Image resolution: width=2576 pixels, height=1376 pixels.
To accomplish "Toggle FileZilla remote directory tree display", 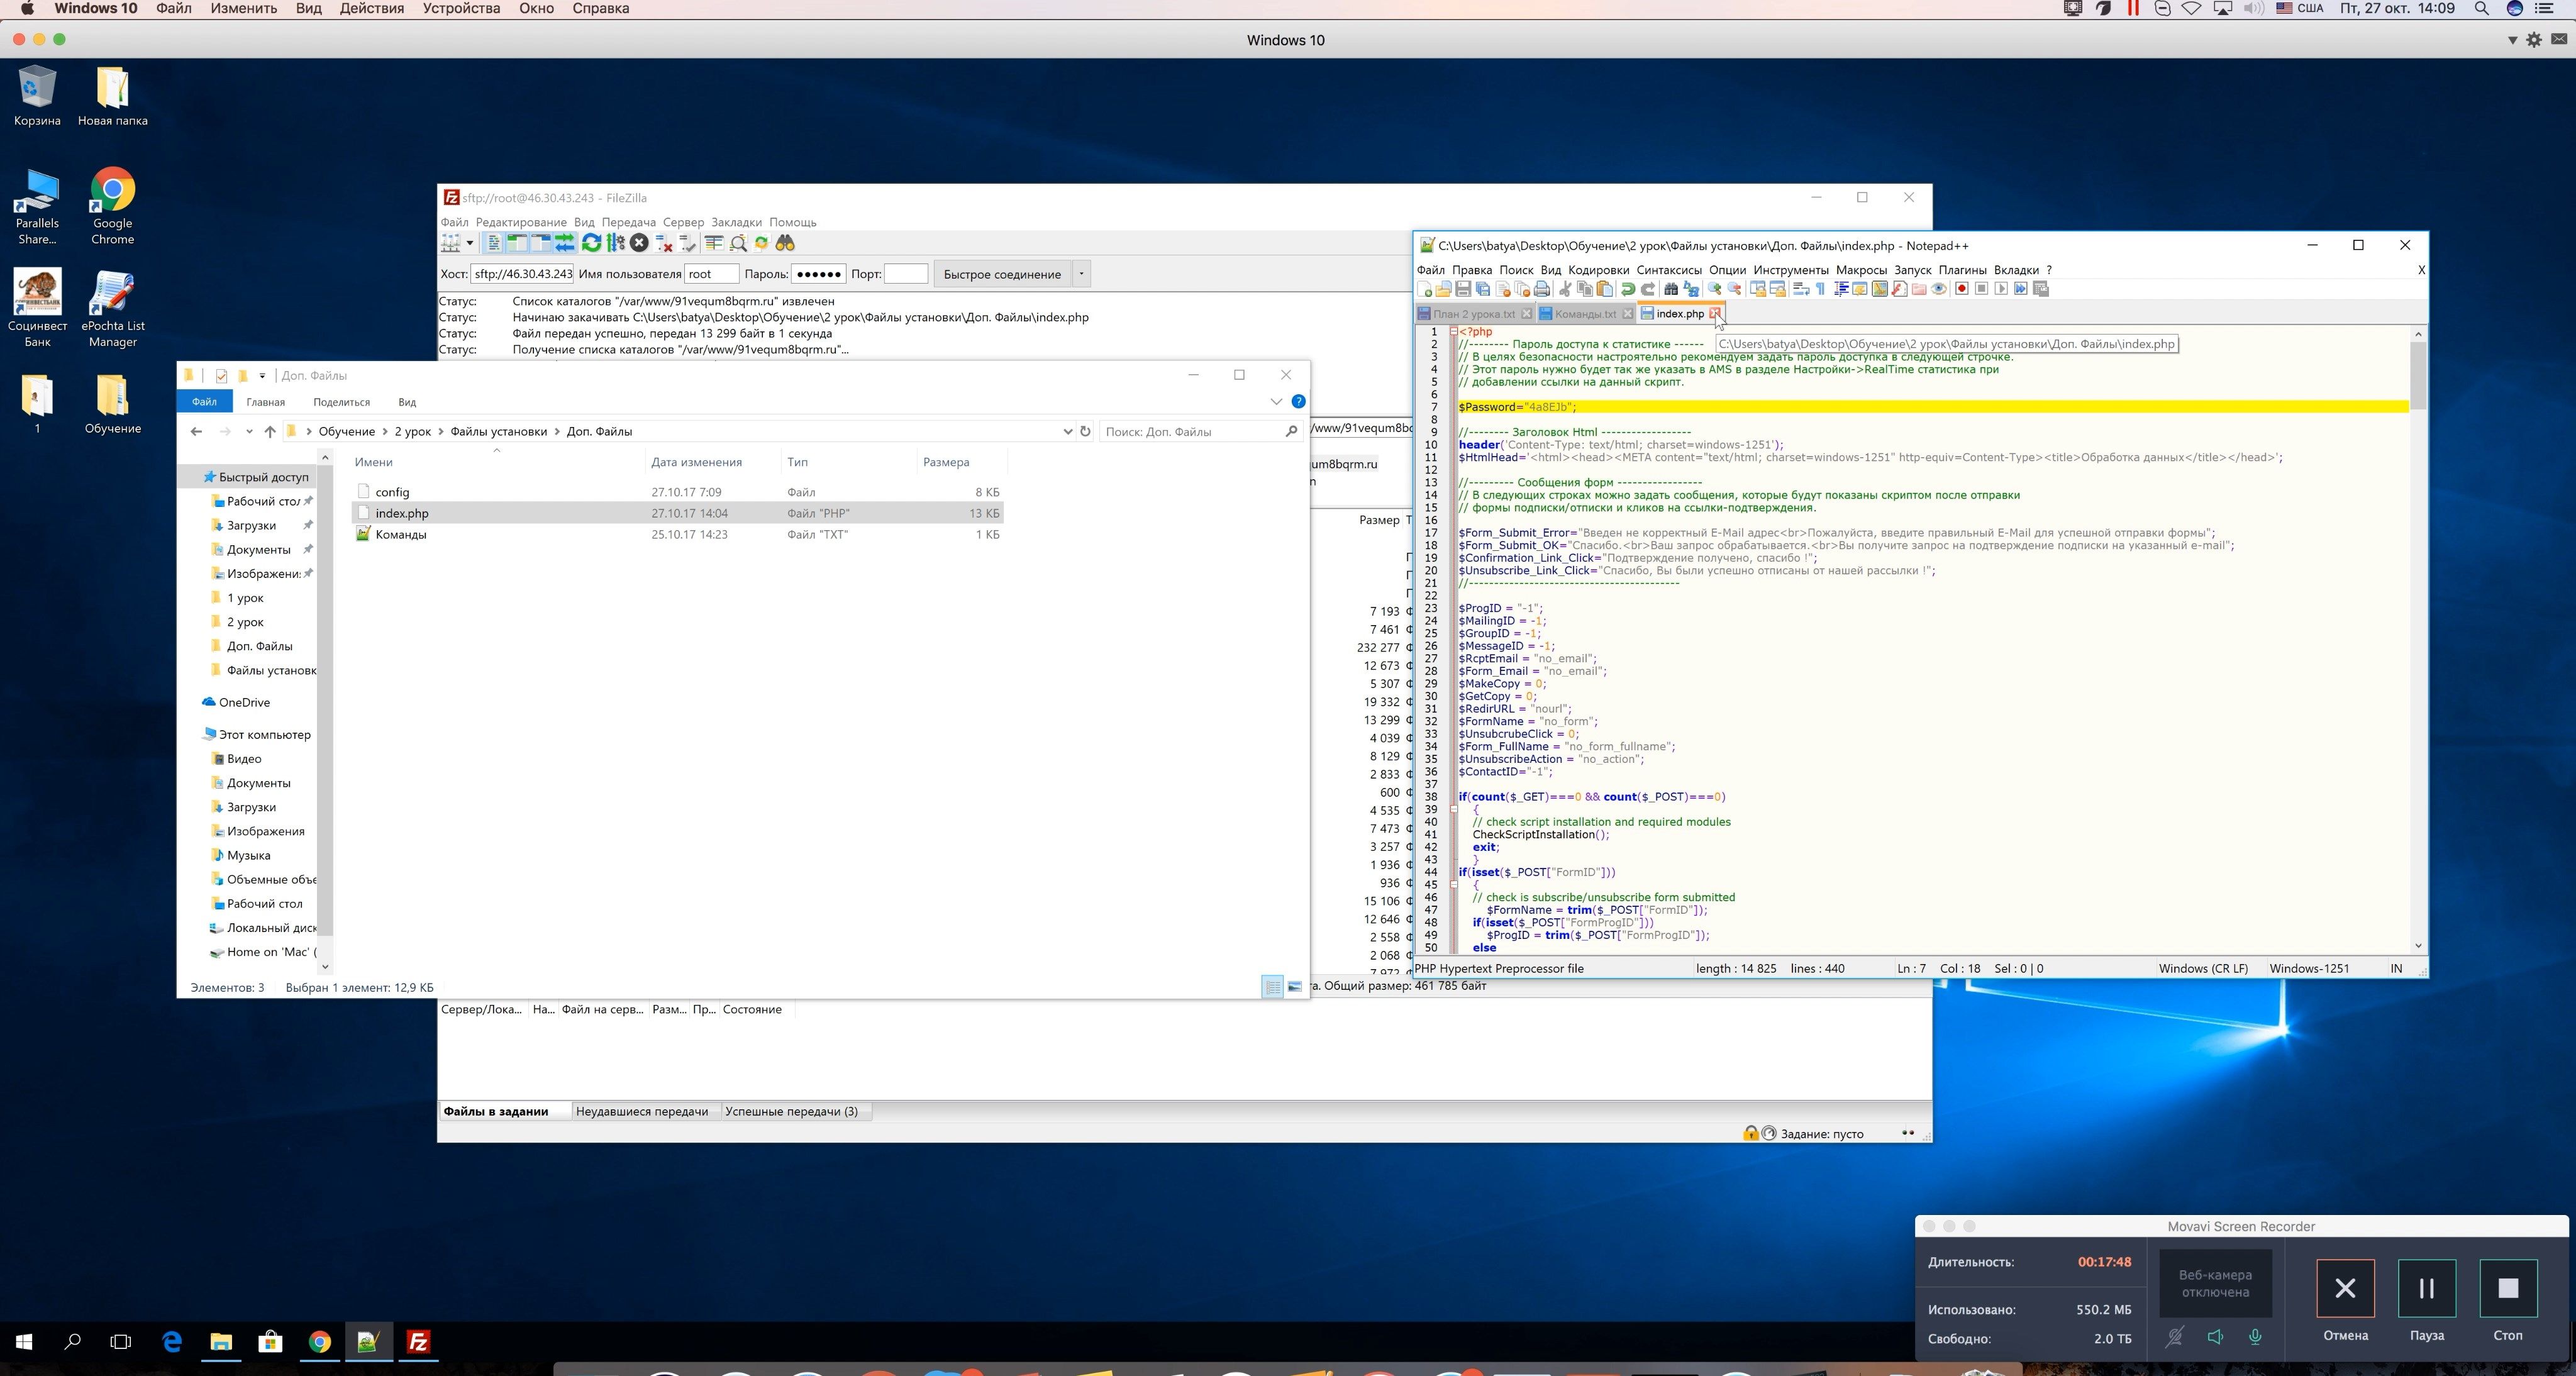I will (x=541, y=244).
